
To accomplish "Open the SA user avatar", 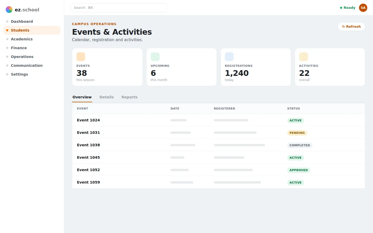I will [363, 8].
